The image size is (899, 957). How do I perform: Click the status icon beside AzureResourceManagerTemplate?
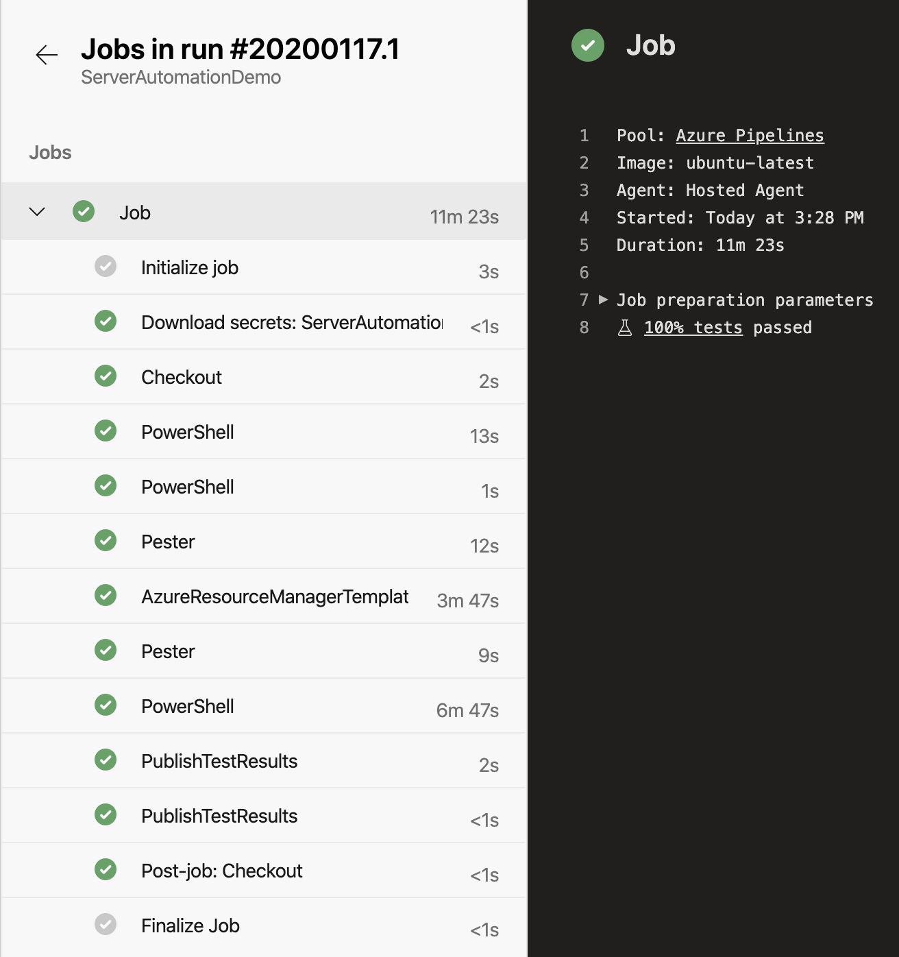point(106,595)
